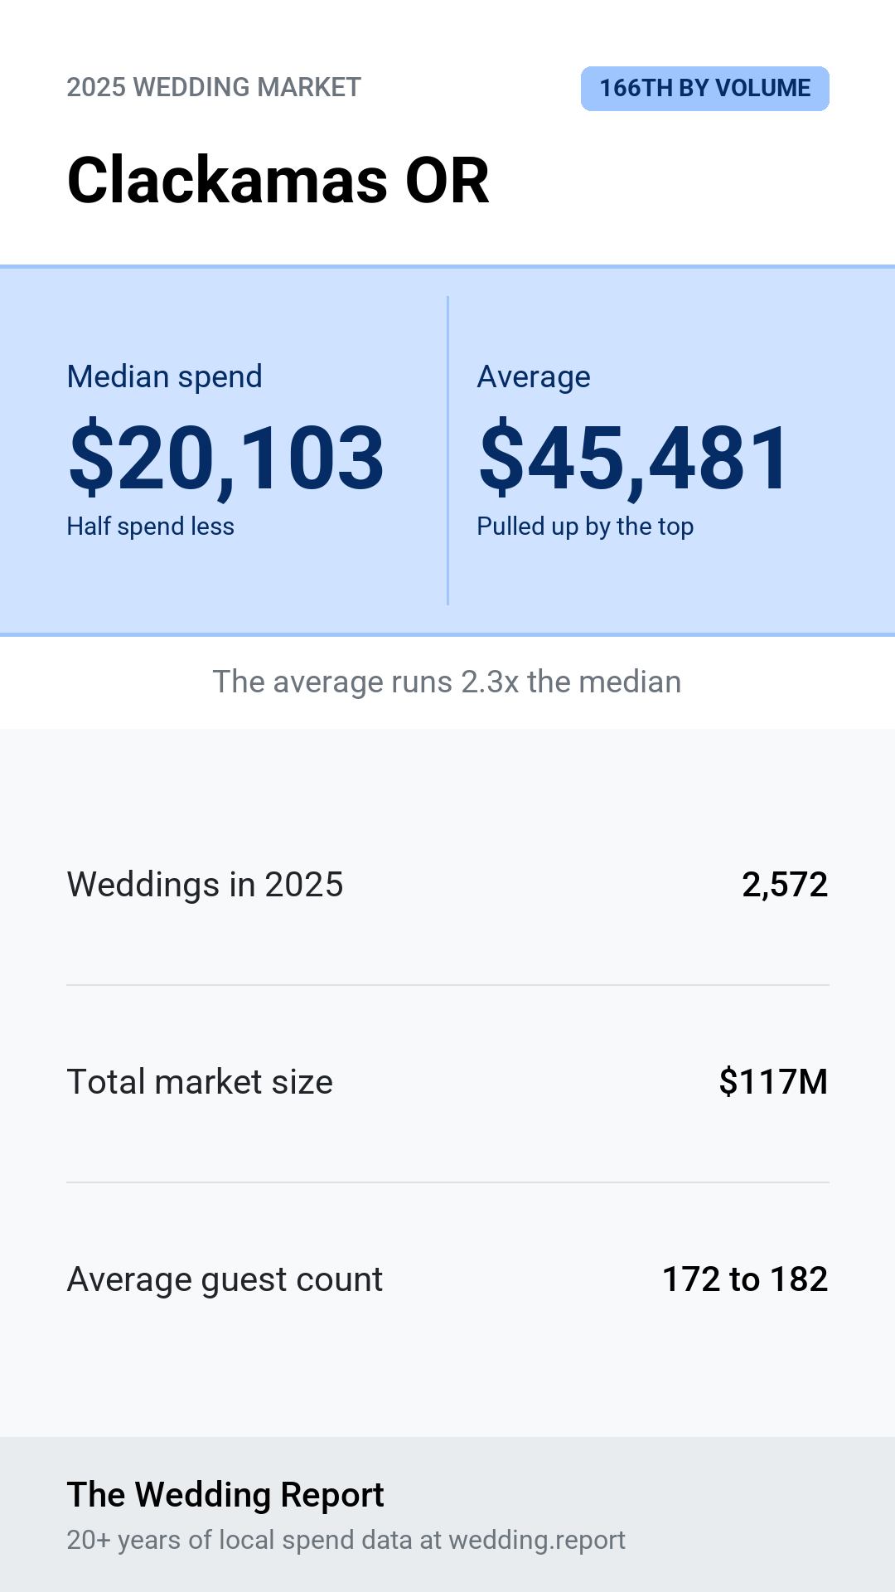Click the Average label

534,376
